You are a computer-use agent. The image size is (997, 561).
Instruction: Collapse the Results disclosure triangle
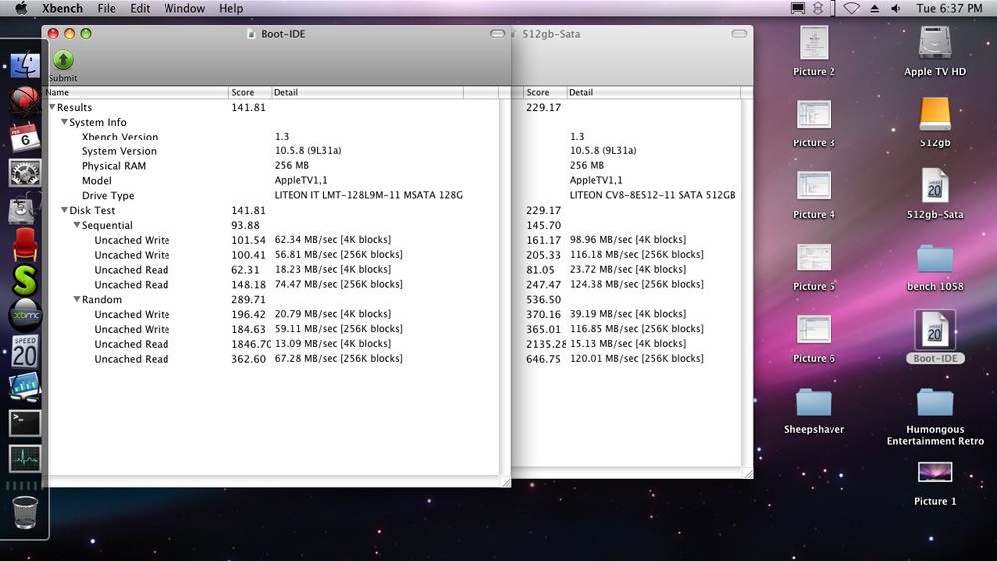coord(52,107)
